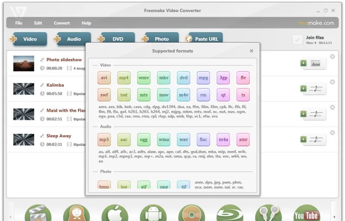
Task: Select the avi video format icon
Action: coord(104,78)
